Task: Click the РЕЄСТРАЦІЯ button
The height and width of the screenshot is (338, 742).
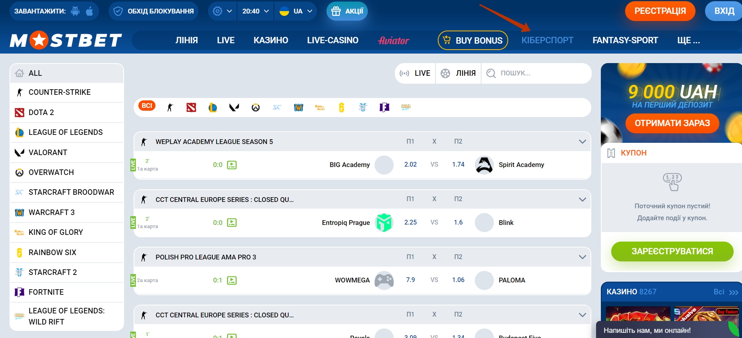Action: pos(660,11)
